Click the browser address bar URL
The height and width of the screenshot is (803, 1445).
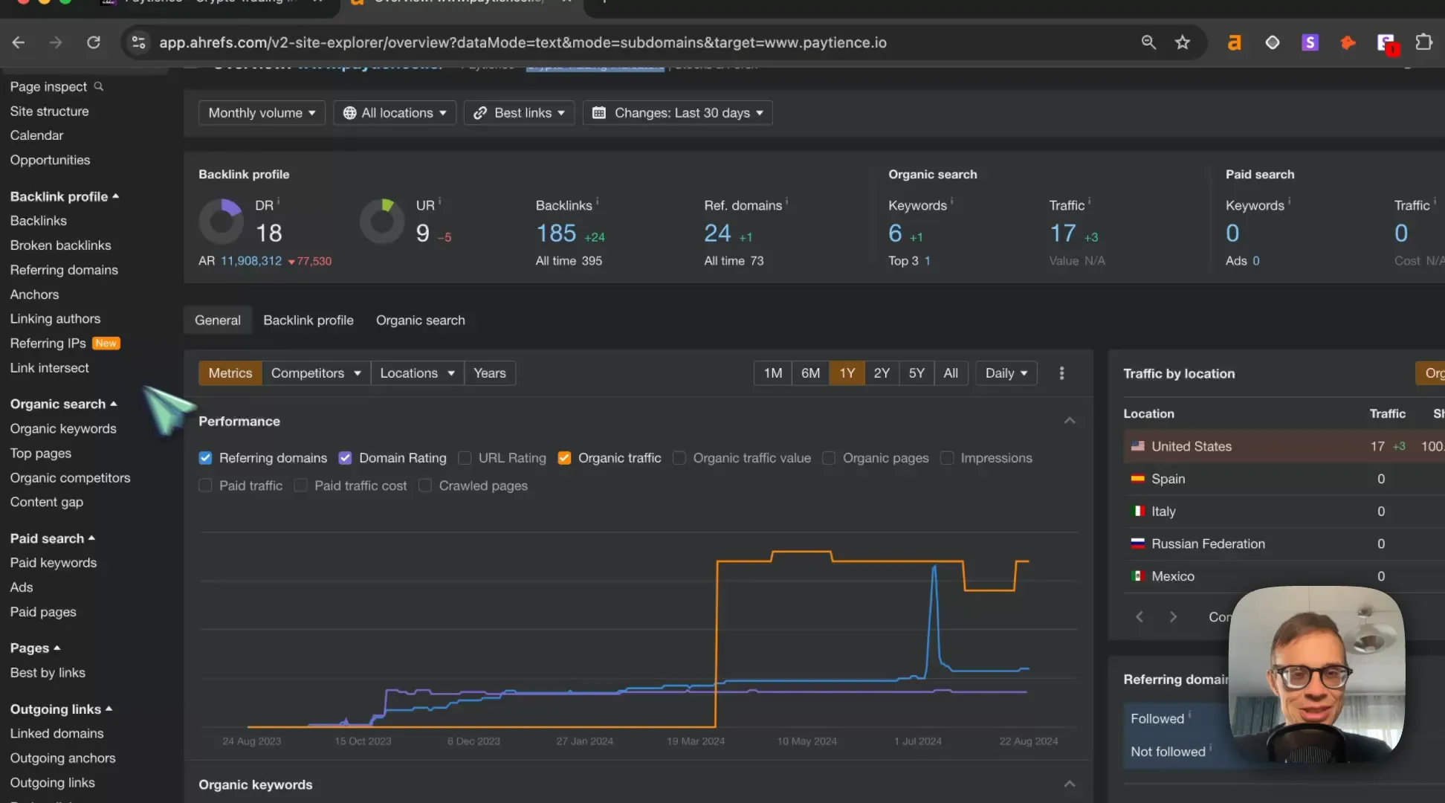click(523, 42)
